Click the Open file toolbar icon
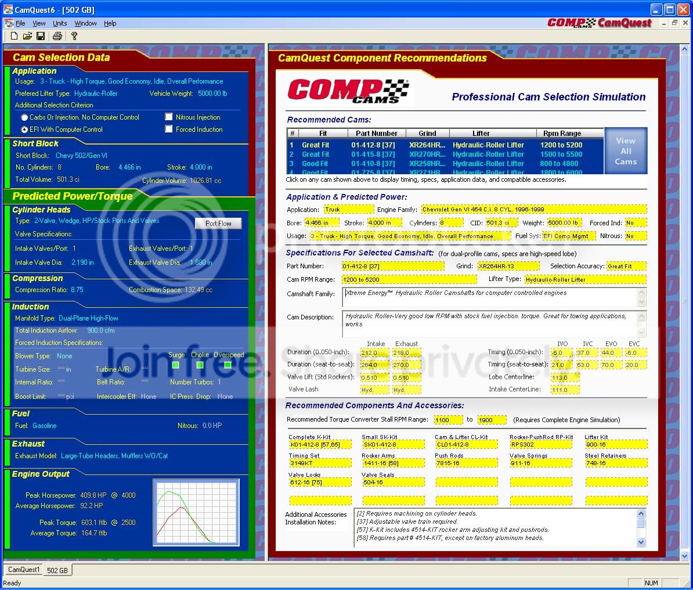 point(27,36)
